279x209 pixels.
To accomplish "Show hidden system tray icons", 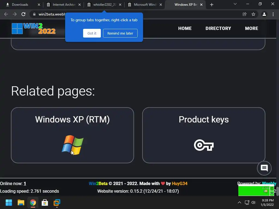I will click(239, 202).
